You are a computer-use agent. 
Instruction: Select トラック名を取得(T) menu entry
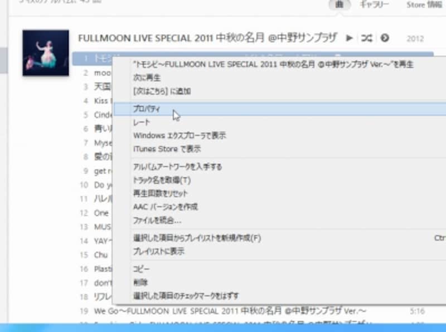pos(162,180)
